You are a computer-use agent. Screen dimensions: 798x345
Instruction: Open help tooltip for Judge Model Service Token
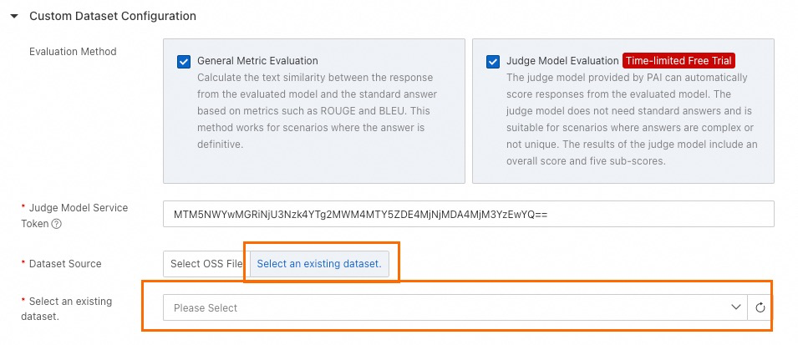[57, 224]
